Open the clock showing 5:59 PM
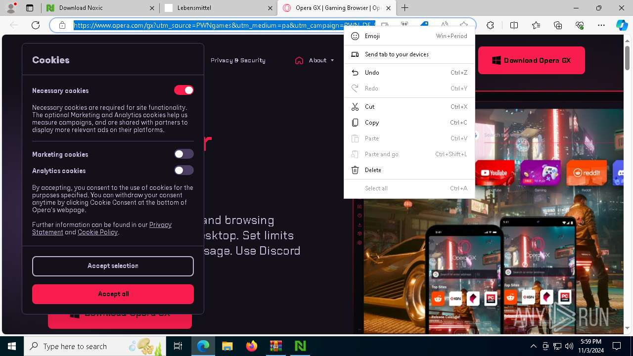This screenshot has width=633, height=356. pyautogui.click(x=590, y=346)
